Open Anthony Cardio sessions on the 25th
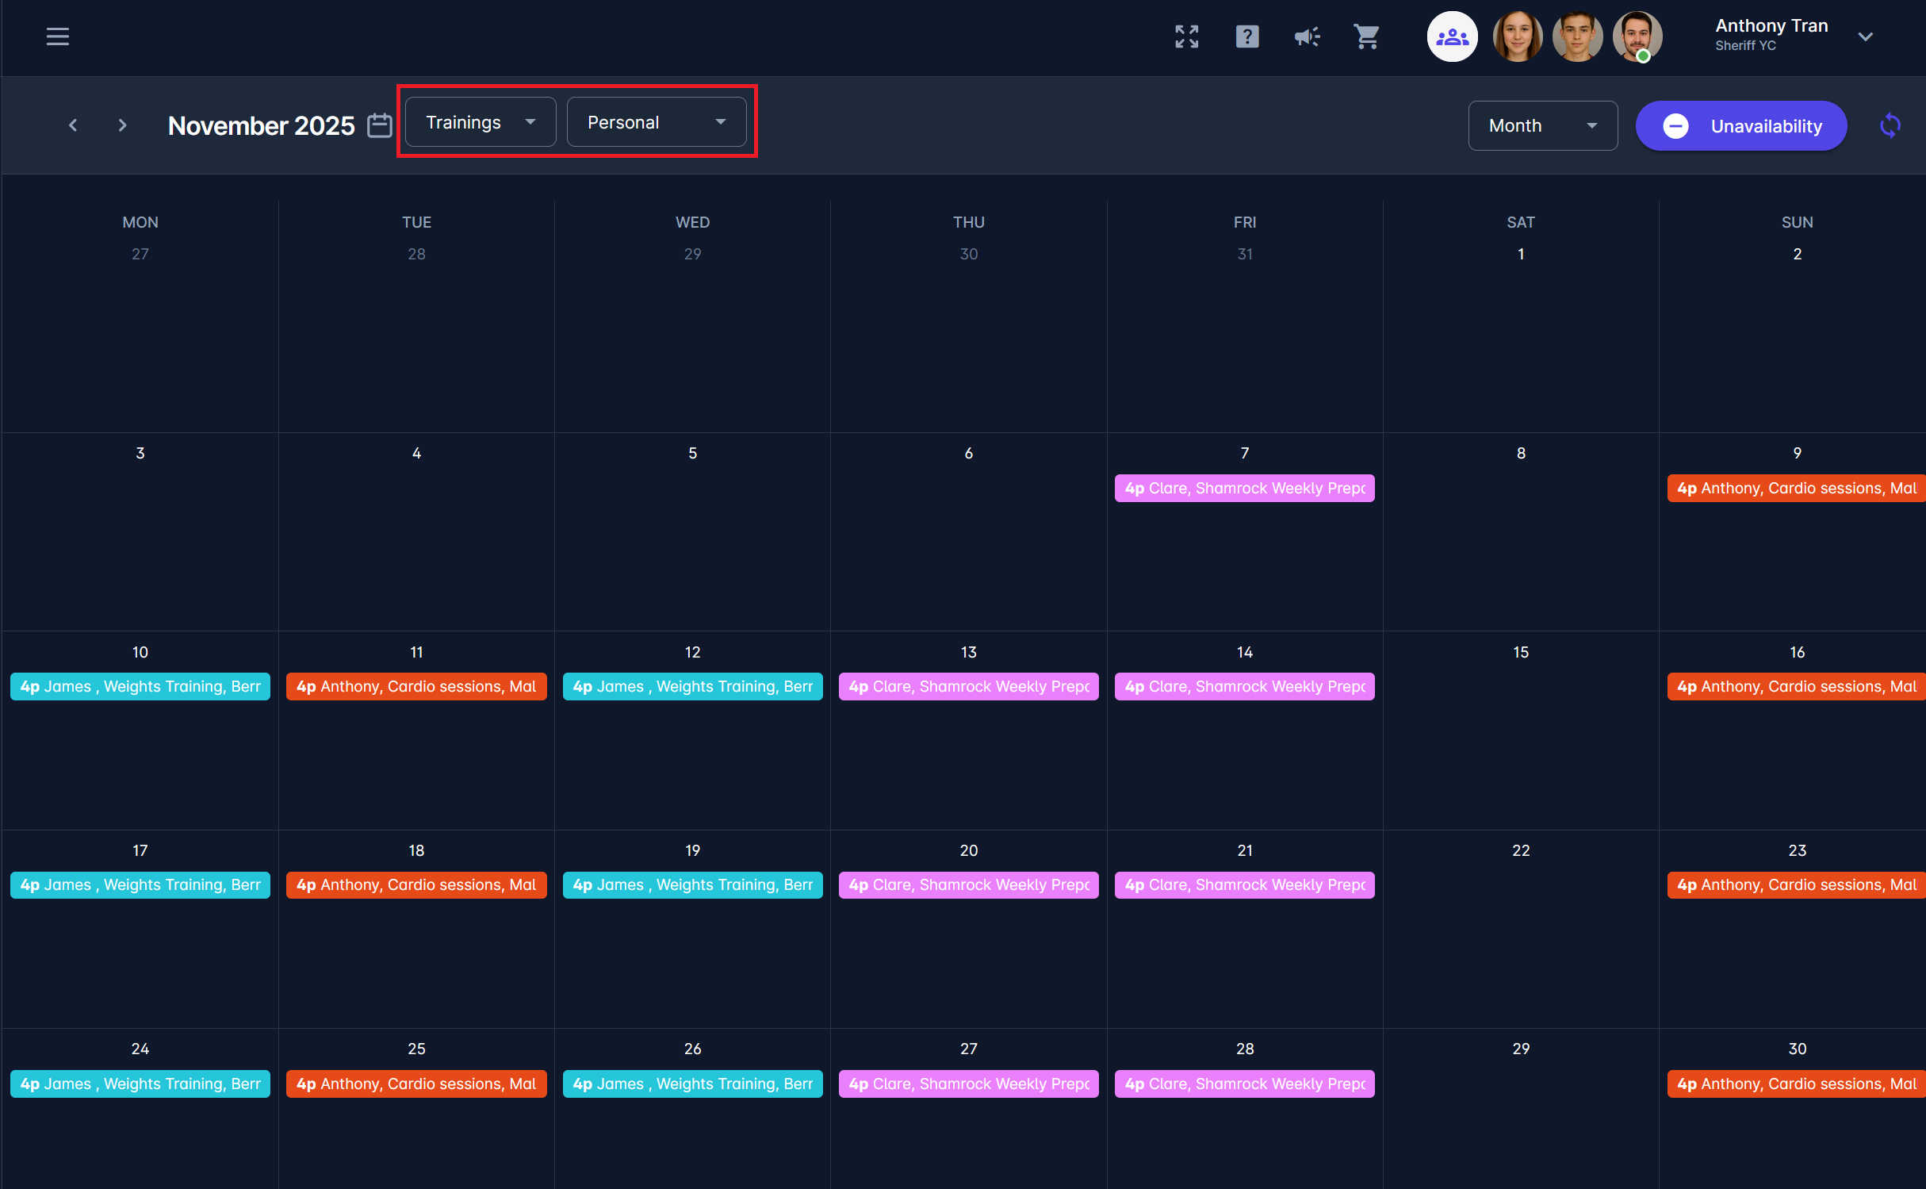This screenshot has height=1189, width=1926. tap(415, 1084)
